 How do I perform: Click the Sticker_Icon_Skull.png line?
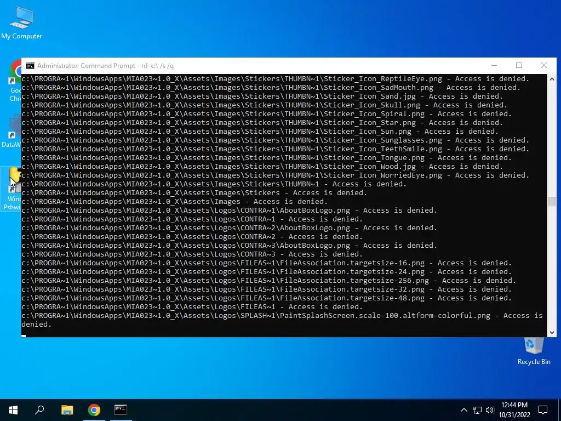tap(265, 105)
